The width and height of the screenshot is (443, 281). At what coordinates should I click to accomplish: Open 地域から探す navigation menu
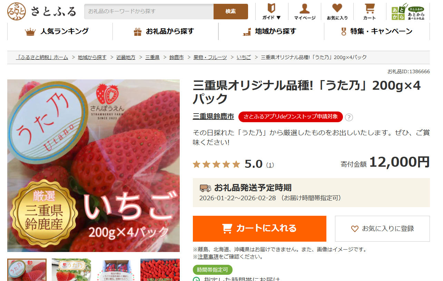coord(271,31)
